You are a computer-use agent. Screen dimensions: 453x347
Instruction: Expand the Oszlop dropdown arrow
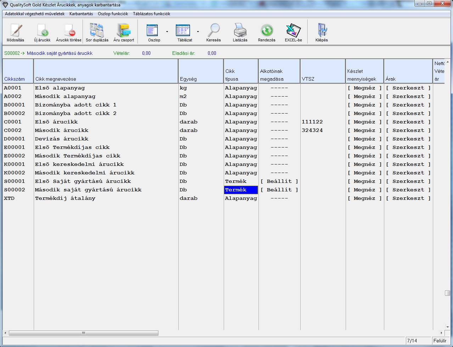point(167,31)
